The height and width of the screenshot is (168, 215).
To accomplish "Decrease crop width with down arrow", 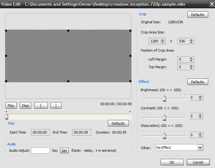I will [163, 42].
